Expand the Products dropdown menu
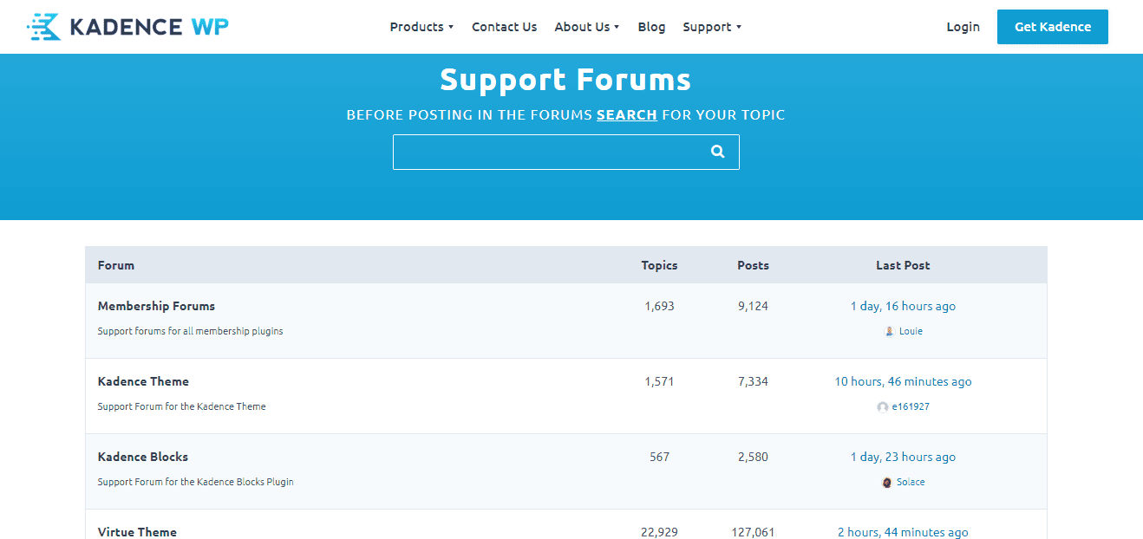 click(421, 27)
